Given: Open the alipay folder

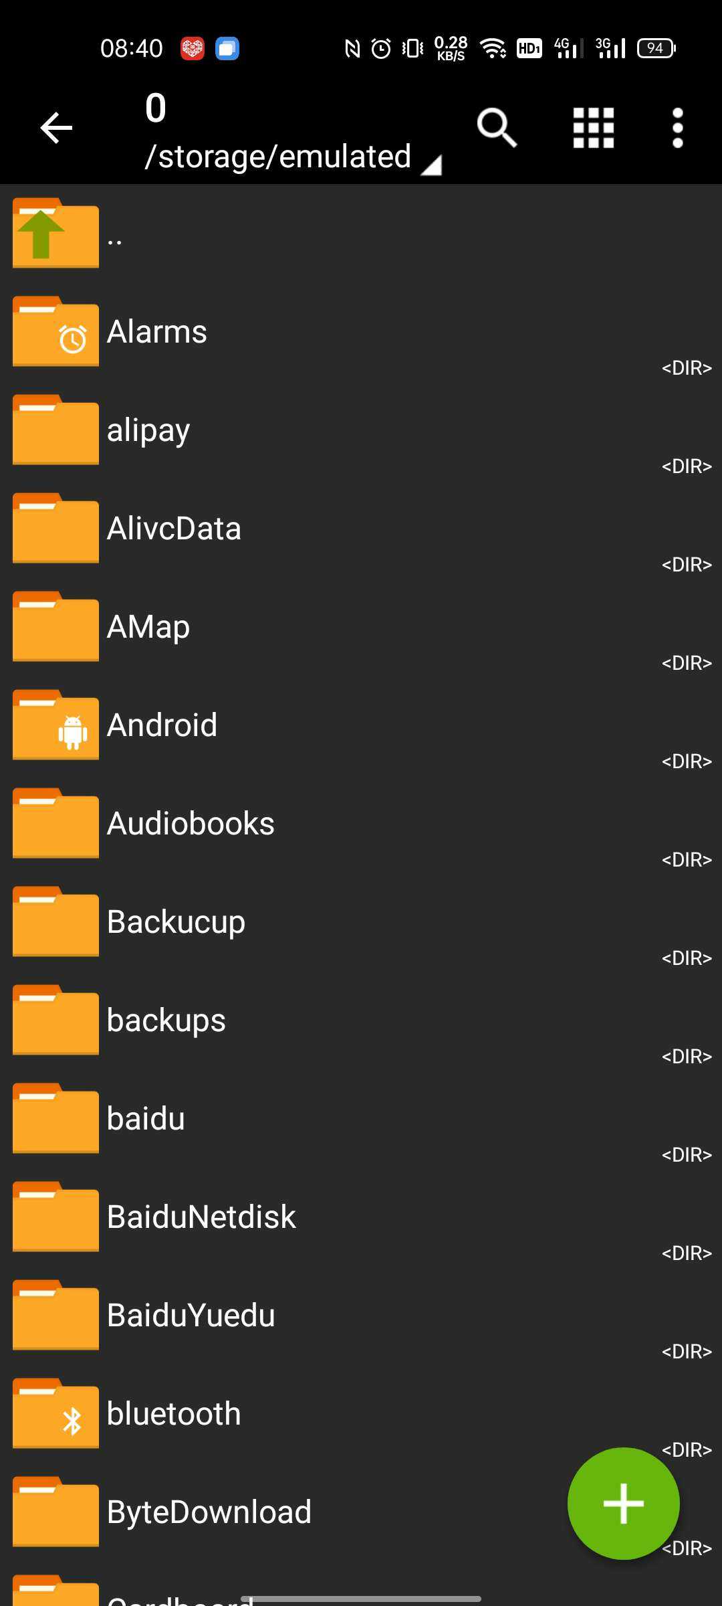Looking at the screenshot, I should click(x=148, y=430).
